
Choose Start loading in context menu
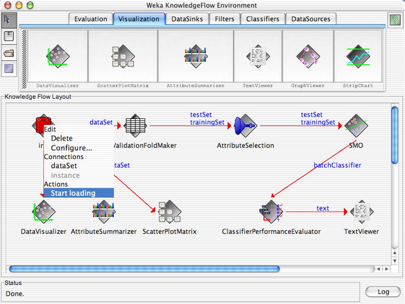[79, 193]
